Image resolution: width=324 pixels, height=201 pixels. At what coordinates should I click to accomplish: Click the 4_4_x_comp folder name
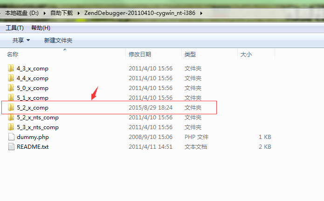click(33, 78)
